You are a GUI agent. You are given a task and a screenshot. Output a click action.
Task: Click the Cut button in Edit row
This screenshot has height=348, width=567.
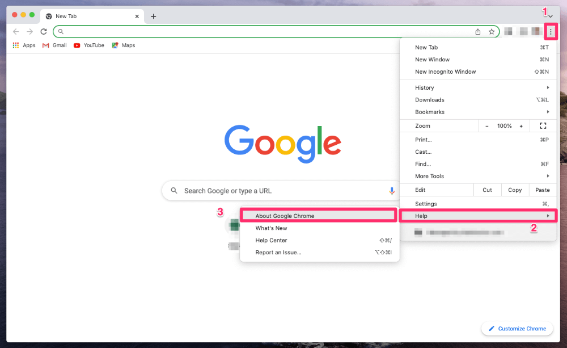tap(488, 190)
